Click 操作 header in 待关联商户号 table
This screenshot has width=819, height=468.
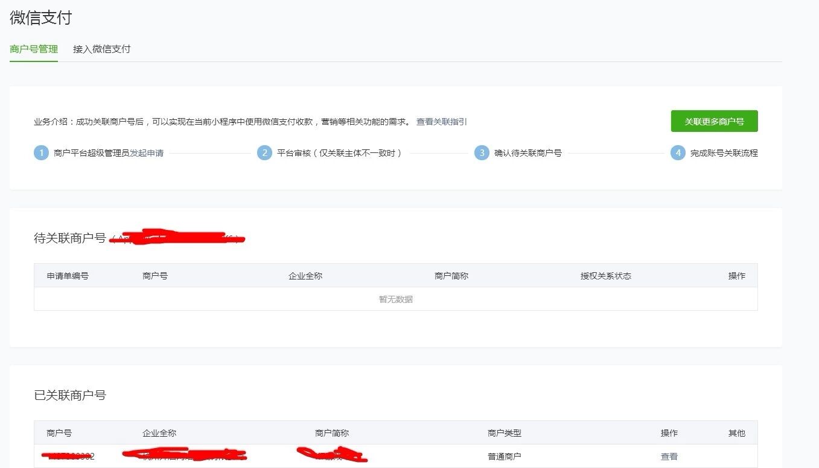click(736, 276)
